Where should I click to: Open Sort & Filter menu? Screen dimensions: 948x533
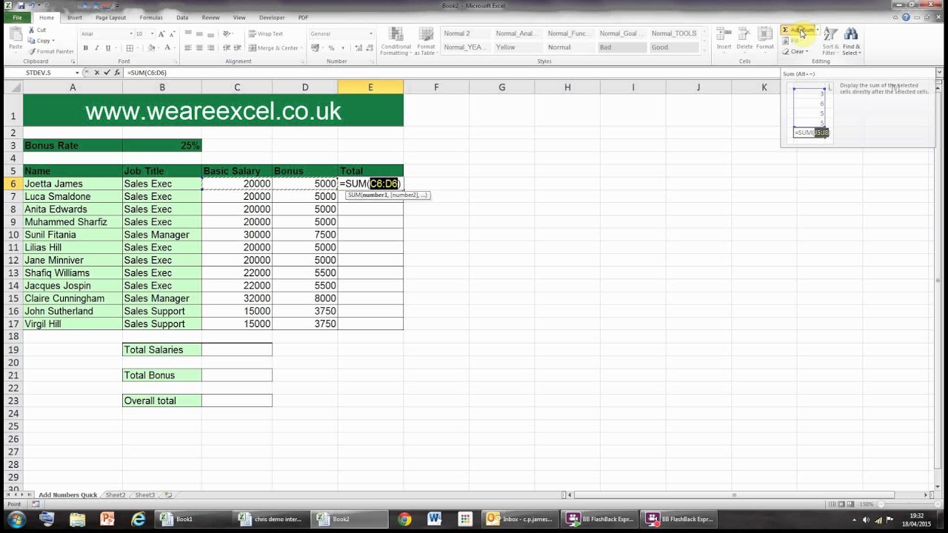(829, 41)
